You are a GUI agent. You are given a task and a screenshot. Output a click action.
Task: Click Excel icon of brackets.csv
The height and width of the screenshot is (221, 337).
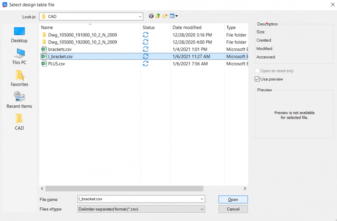44,49
